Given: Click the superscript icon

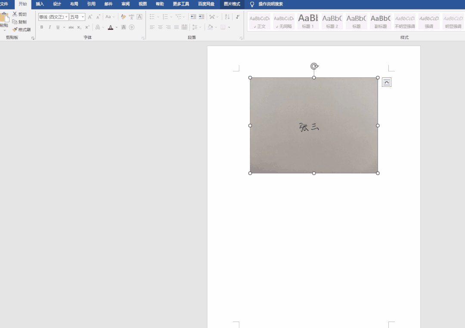Looking at the screenshot, I should coord(88,27).
